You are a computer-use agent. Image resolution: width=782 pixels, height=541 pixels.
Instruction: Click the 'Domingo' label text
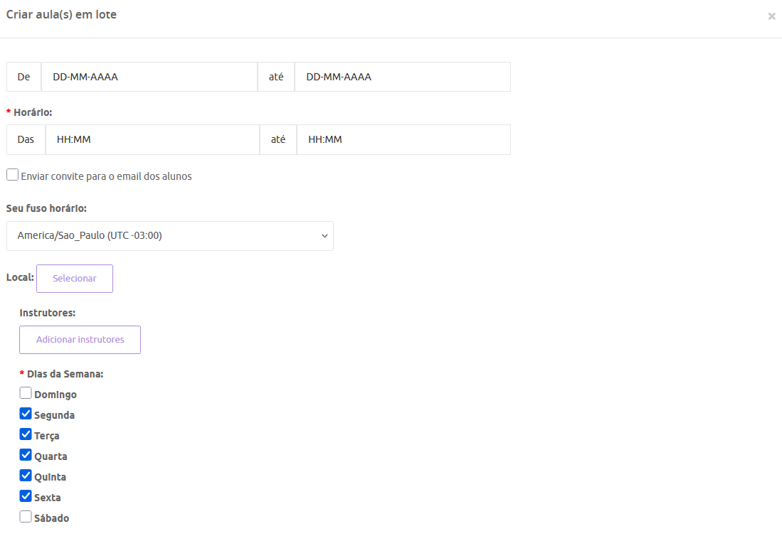(x=56, y=395)
